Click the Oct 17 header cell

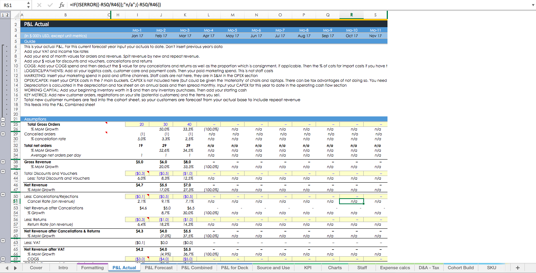point(351,36)
